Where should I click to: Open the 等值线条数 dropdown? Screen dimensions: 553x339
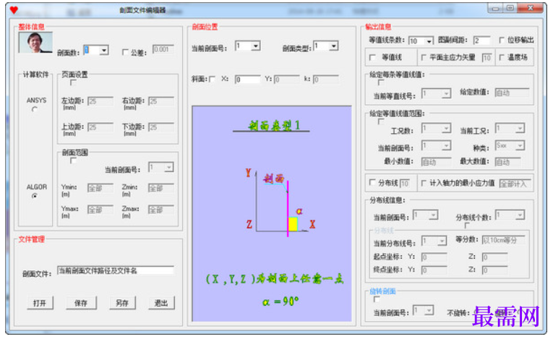(x=429, y=41)
